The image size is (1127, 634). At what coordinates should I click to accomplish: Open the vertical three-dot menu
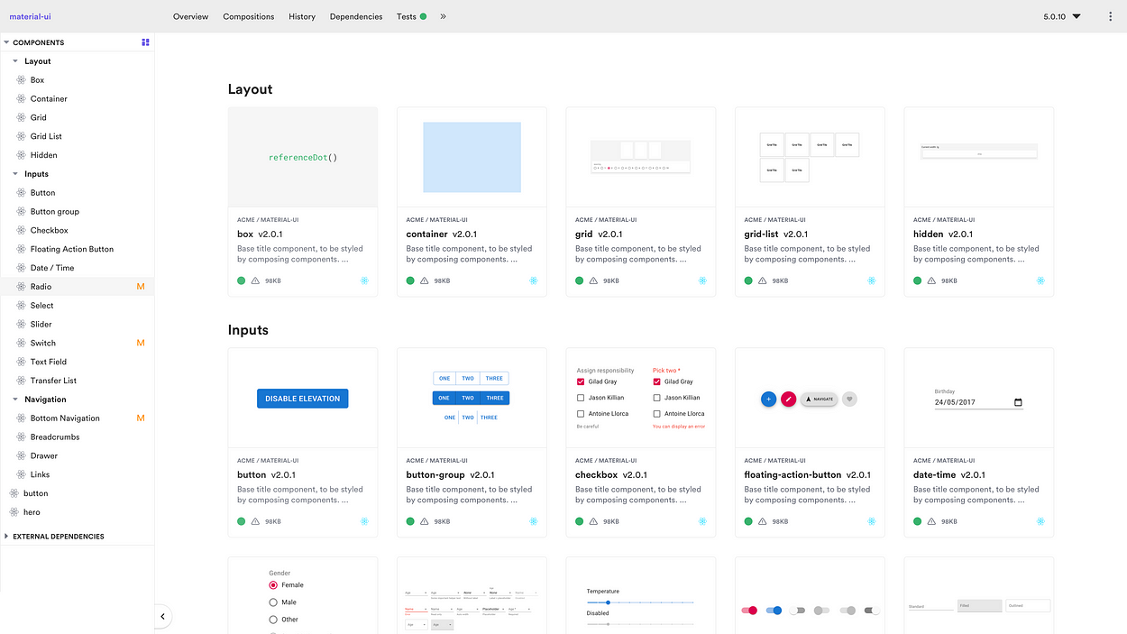[x=1110, y=16]
